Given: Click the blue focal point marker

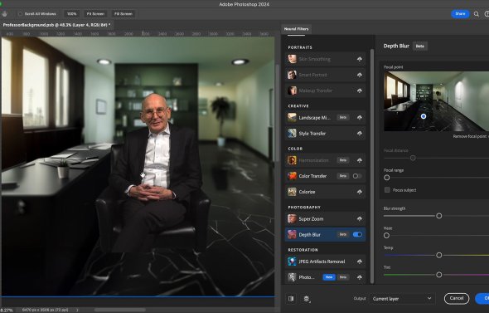Looking at the screenshot, I should tap(424, 116).
